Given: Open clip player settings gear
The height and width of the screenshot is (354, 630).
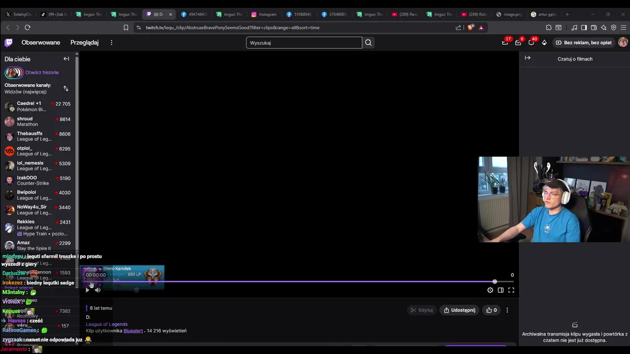Looking at the screenshot, I should pos(490,290).
